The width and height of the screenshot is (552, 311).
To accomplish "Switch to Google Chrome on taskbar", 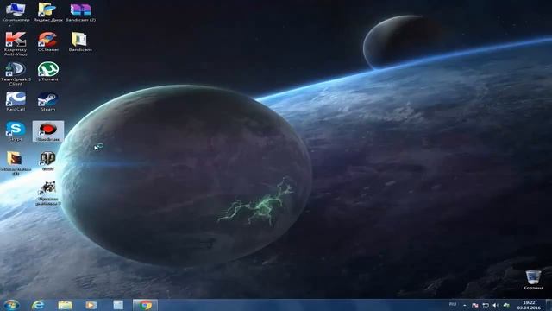I will pos(145,305).
